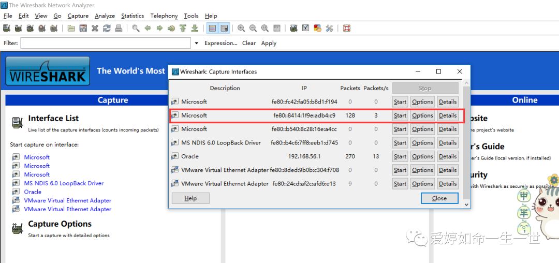The width and height of the screenshot is (559, 263).
Task: Click the Go to last packet icon
Action: tap(195, 28)
